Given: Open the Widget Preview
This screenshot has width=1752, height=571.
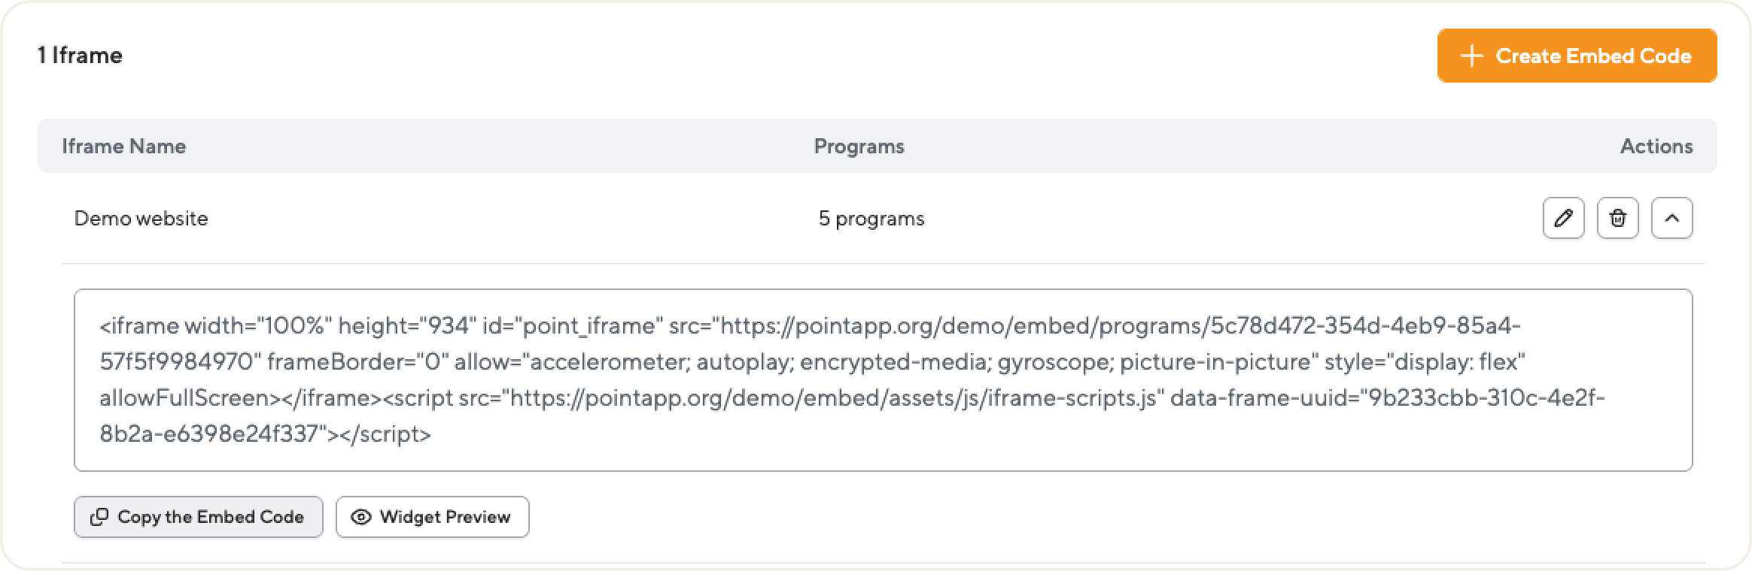Looking at the screenshot, I should [432, 517].
